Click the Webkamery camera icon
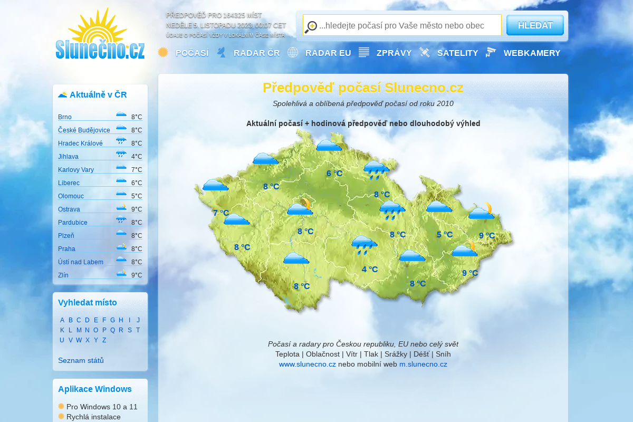The height and width of the screenshot is (422, 633). (x=490, y=52)
